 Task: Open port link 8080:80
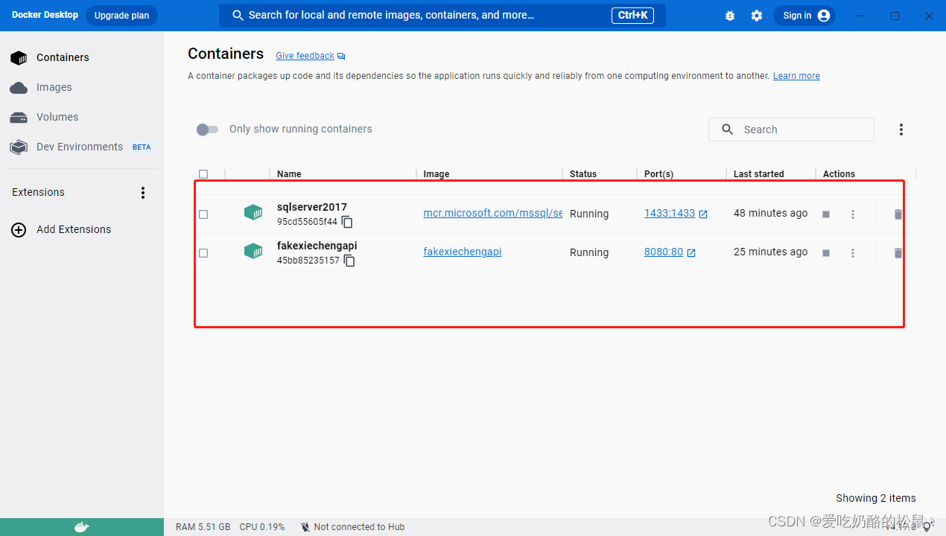click(663, 252)
